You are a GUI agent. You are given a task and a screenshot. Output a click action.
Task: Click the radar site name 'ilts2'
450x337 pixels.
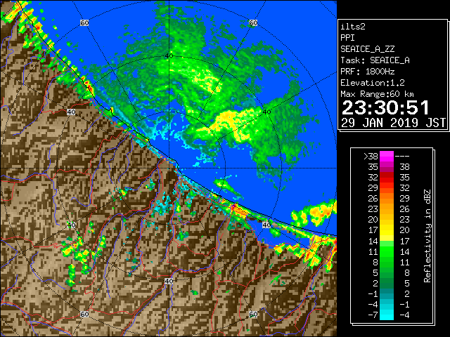(353, 27)
